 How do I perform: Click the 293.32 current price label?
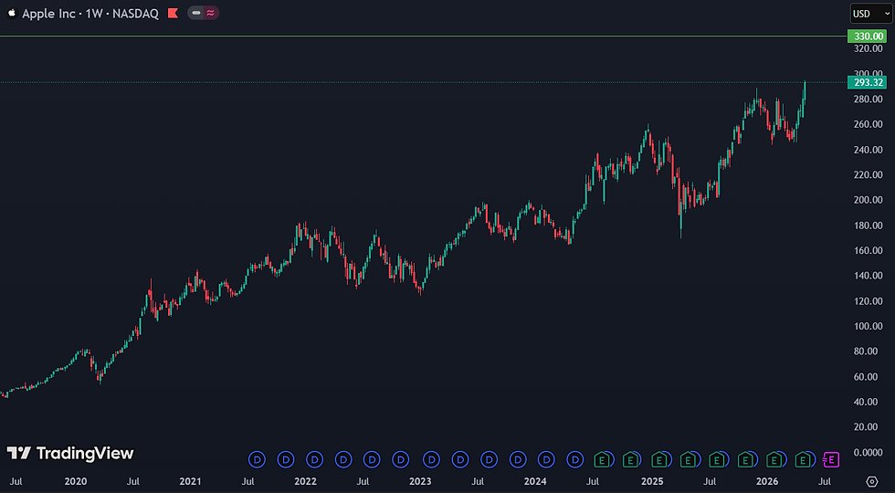coord(869,83)
